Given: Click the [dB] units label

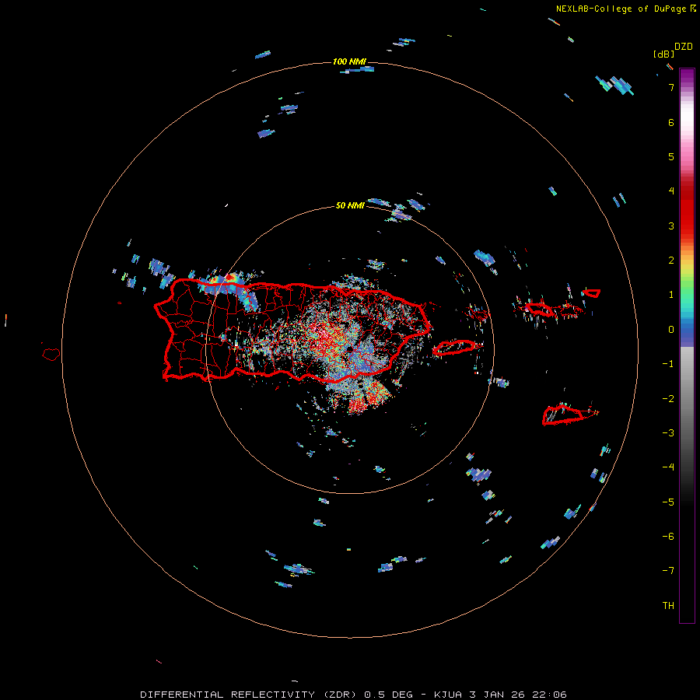Looking at the screenshot, I should pyautogui.click(x=664, y=54).
